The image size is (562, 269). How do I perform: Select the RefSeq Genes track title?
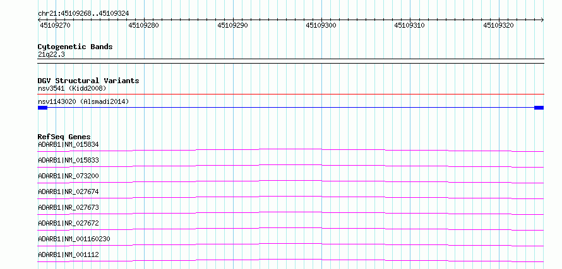click(64, 137)
